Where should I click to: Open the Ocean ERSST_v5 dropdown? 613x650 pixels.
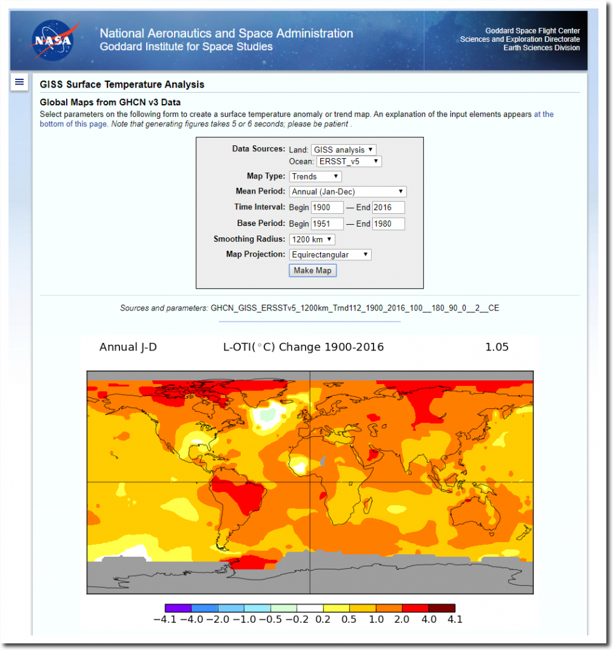[349, 161]
